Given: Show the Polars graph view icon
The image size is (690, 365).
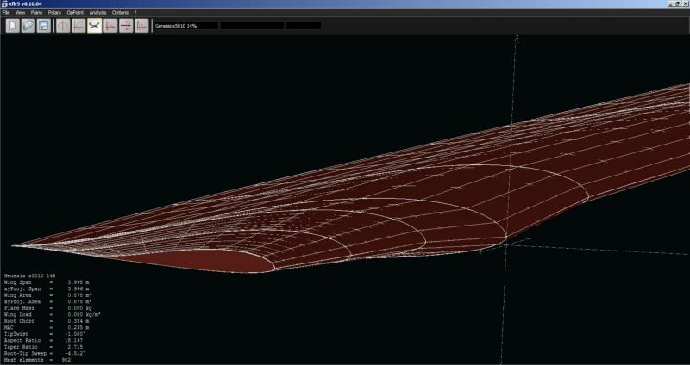Looking at the screenshot, I should (78, 26).
